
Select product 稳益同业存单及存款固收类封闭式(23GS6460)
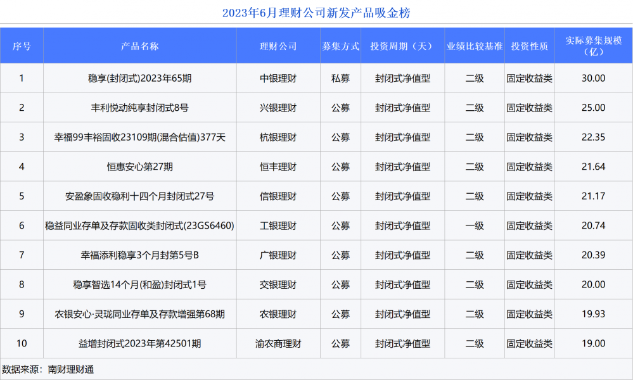pyautogui.click(x=139, y=225)
